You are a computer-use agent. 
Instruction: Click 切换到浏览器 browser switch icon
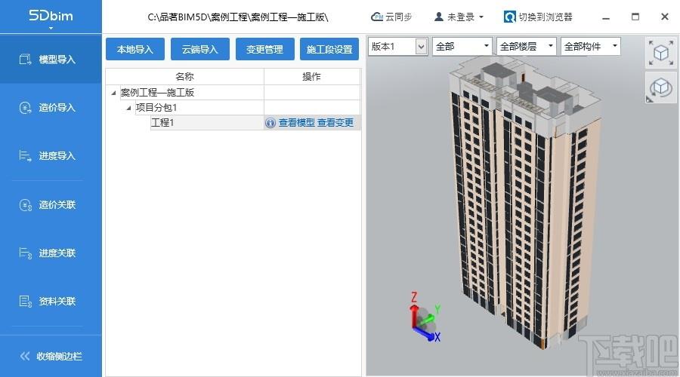point(509,17)
